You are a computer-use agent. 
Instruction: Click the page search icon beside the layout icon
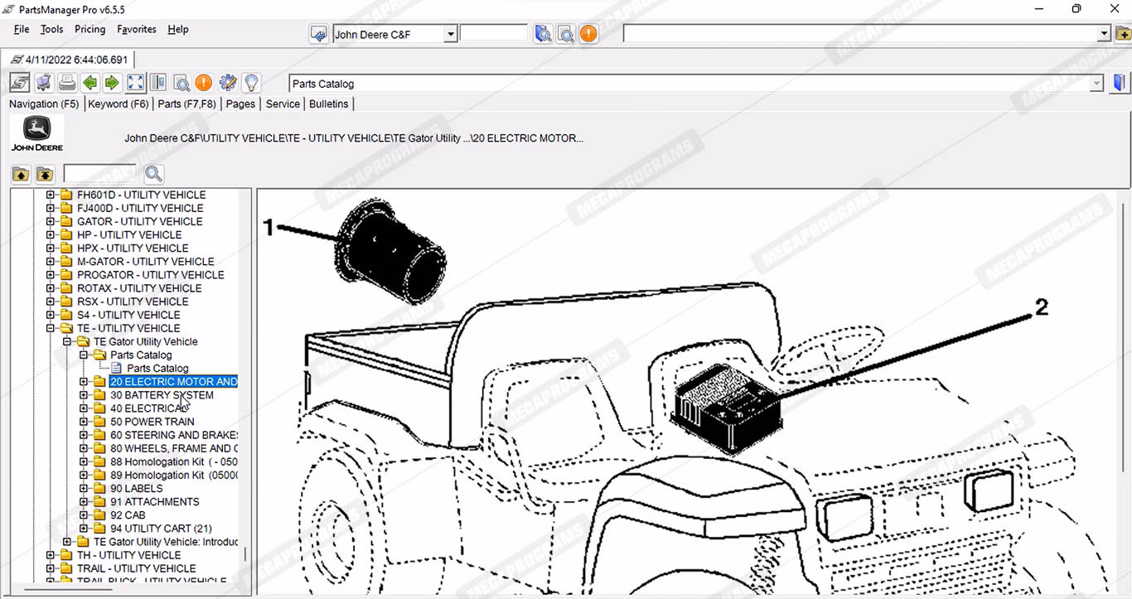click(181, 83)
